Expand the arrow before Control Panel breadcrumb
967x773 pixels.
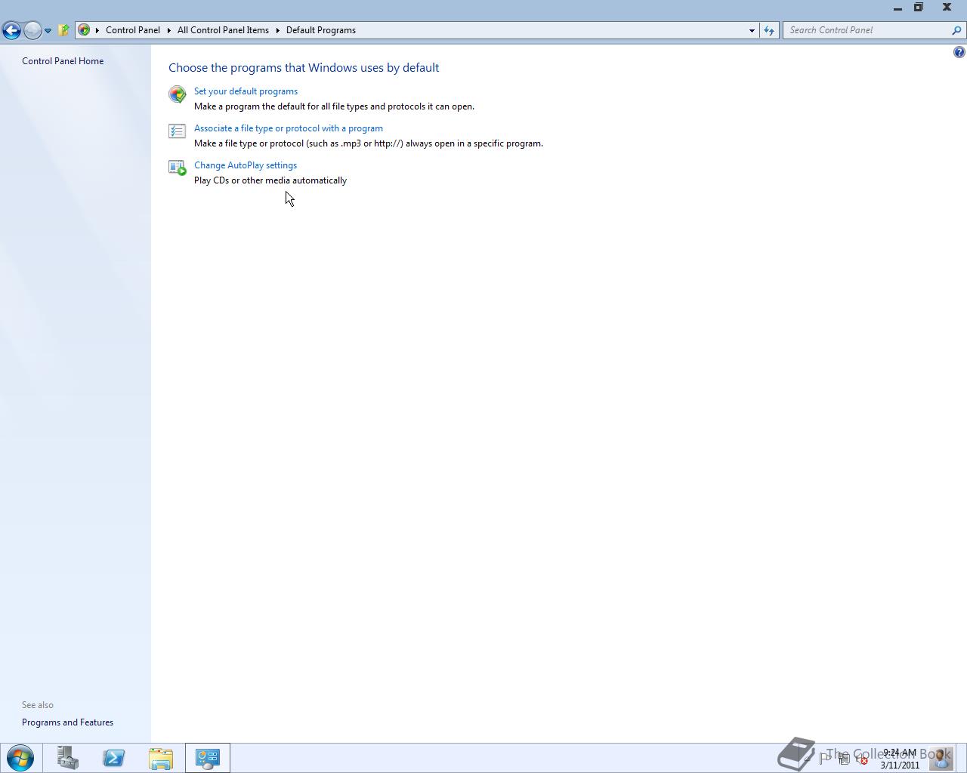coord(97,30)
